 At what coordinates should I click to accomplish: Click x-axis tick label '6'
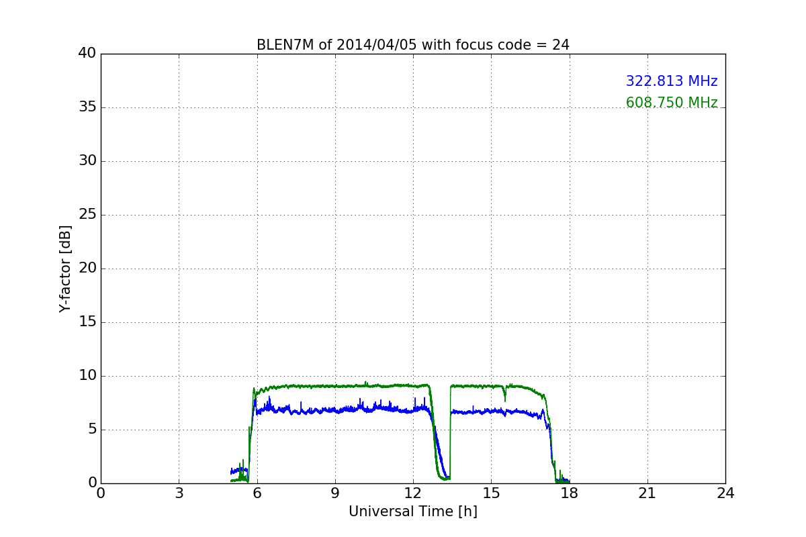pyautogui.click(x=257, y=493)
